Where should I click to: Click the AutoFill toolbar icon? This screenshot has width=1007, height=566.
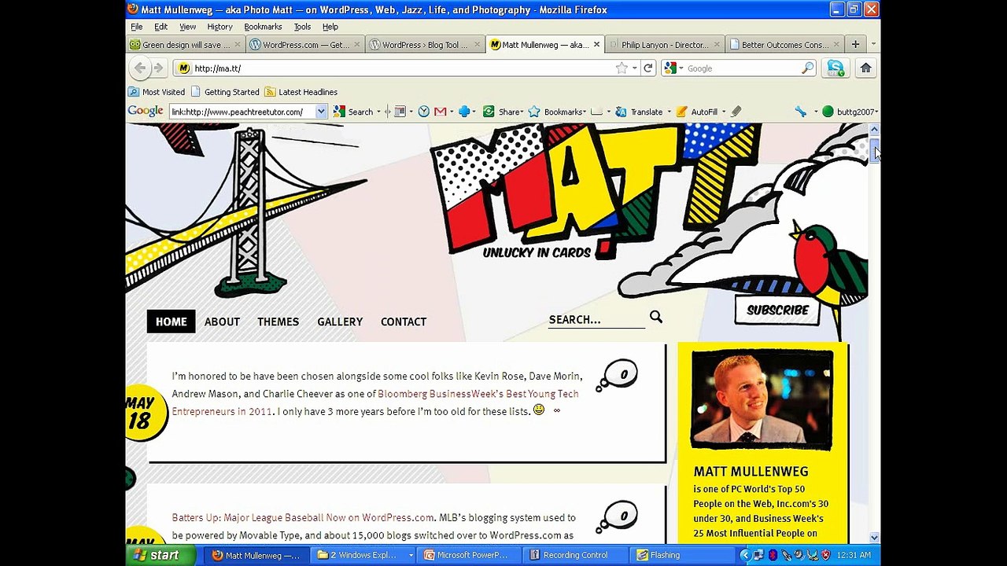point(681,112)
